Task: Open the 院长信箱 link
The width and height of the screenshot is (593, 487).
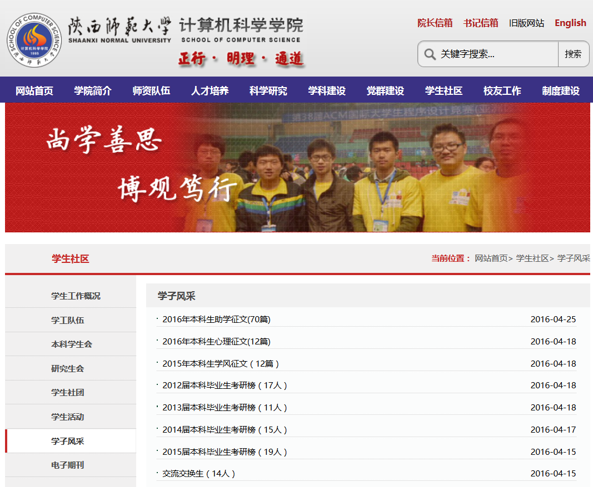Action: click(435, 23)
